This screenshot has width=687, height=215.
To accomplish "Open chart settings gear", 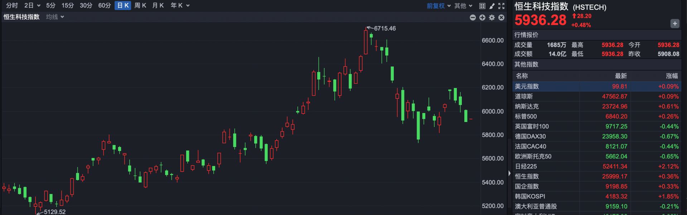I will [492, 18].
